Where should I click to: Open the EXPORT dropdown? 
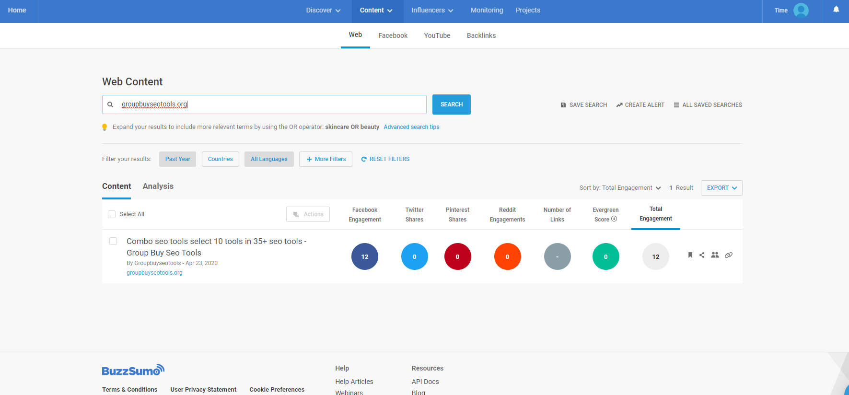721,188
